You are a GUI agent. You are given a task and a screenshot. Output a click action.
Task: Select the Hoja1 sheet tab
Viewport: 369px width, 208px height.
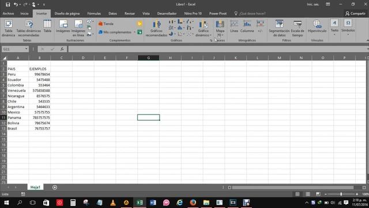point(35,187)
